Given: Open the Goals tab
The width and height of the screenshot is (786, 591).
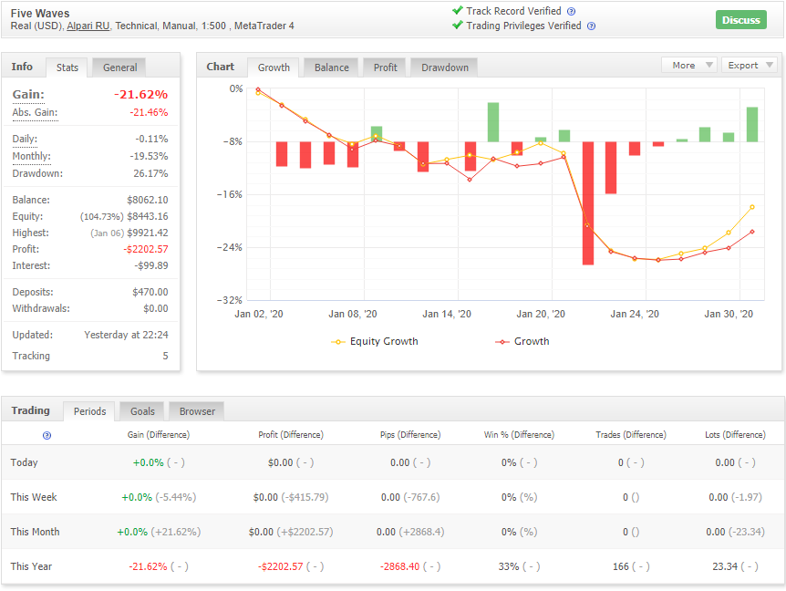Looking at the screenshot, I should click(x=142, y=411).
